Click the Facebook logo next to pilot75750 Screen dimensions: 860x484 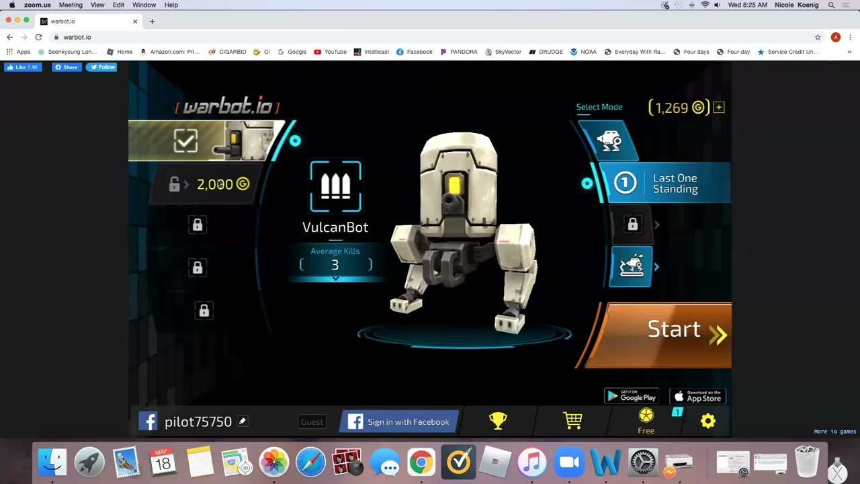(x=148, y=421)
